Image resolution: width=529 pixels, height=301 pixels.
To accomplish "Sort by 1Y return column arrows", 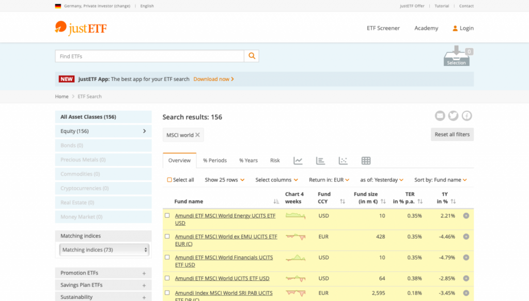I will [453, 202].
